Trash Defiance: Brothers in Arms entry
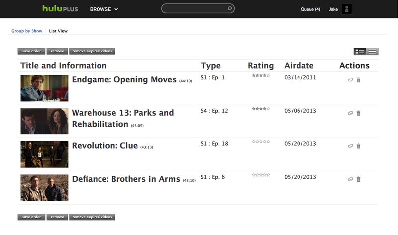Image resolution: width=398 pixels, height=235 pixels. click(x=358, y=179)
